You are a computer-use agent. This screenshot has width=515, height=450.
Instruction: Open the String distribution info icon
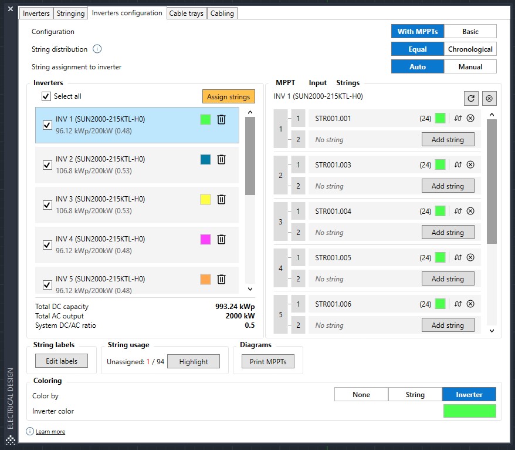click(97, 49)
